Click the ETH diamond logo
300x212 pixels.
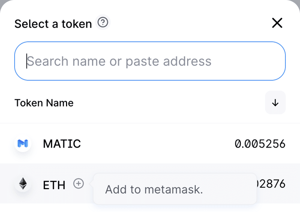click(23, 184)
